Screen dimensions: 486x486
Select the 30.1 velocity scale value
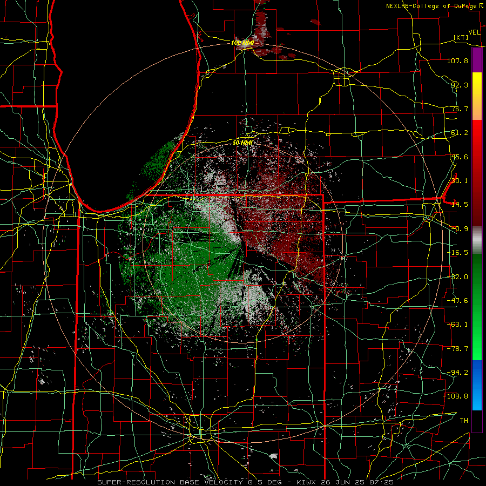click(460, 181)
